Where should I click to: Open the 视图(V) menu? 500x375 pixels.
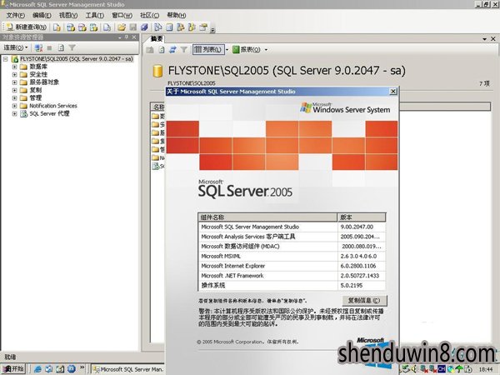[68, 15]
